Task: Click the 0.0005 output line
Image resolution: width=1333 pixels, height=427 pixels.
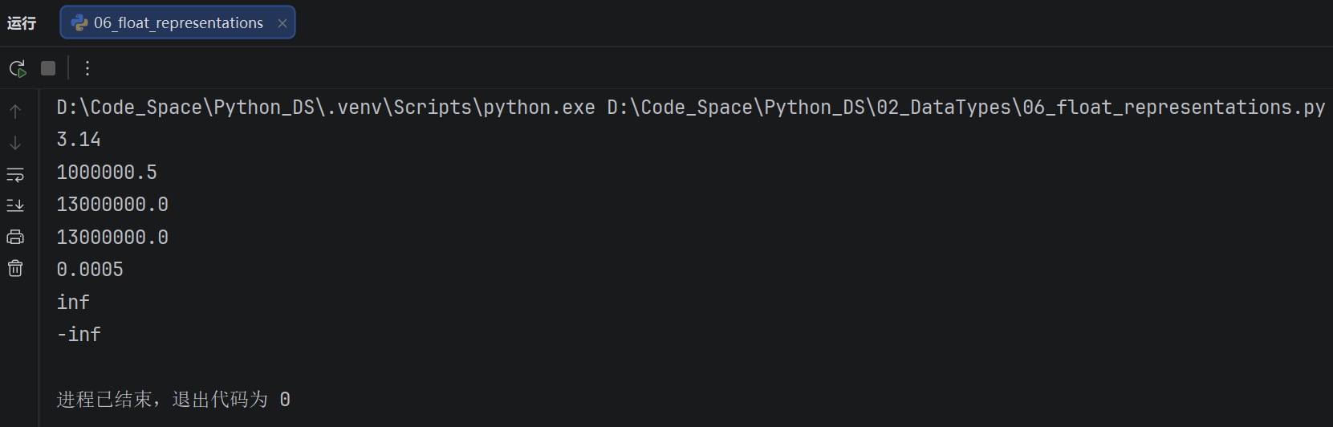Action: 90,270
